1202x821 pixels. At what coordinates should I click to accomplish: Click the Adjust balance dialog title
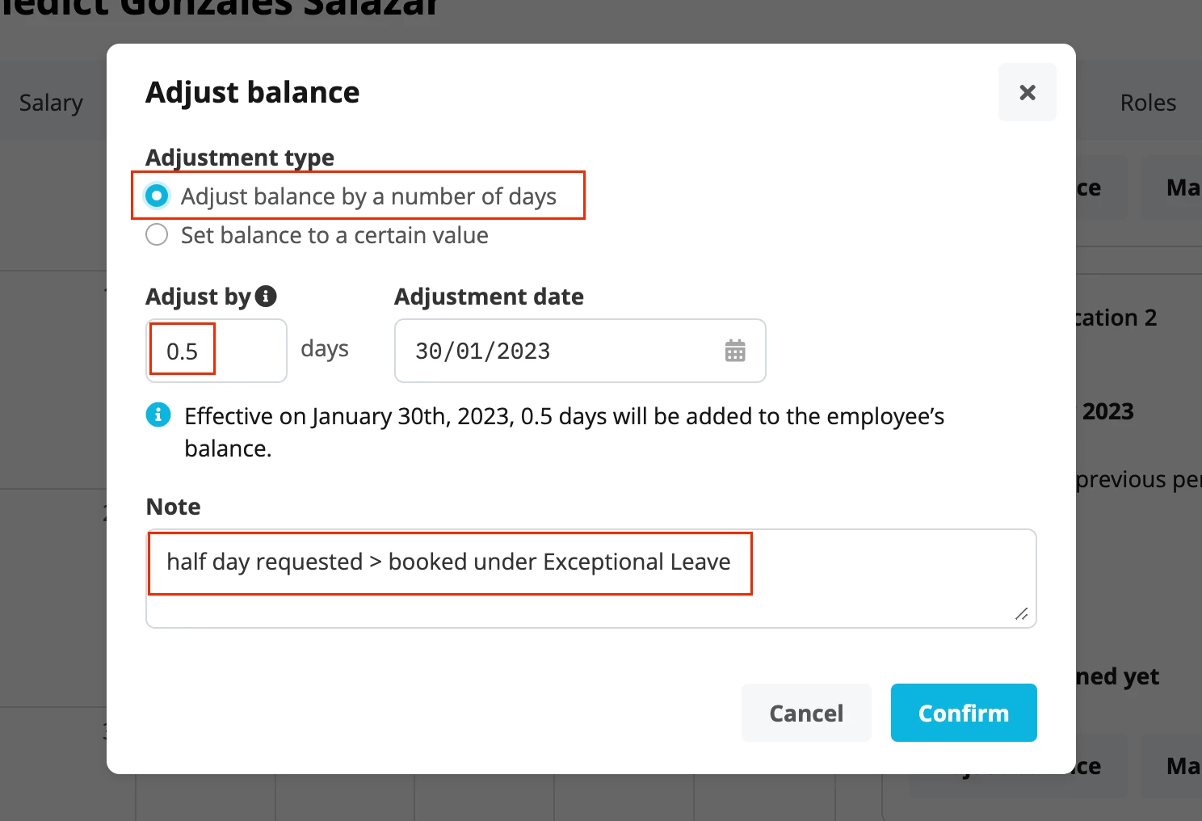[x=252, y=92]
